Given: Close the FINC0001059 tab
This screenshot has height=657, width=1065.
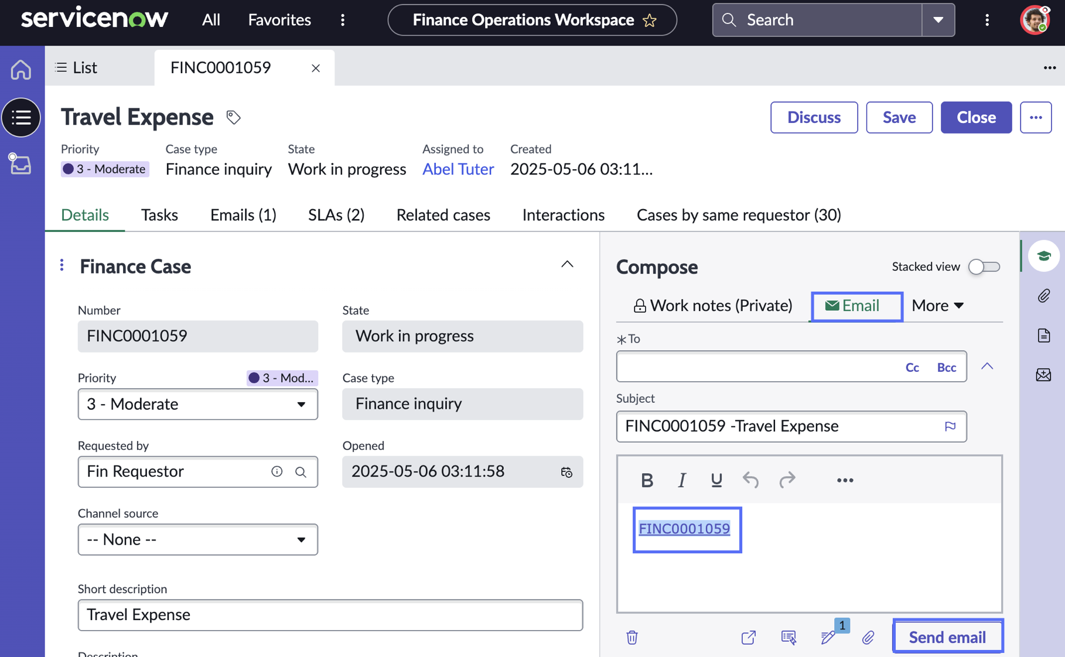Looking at the screenshot, I should (316, 68).
